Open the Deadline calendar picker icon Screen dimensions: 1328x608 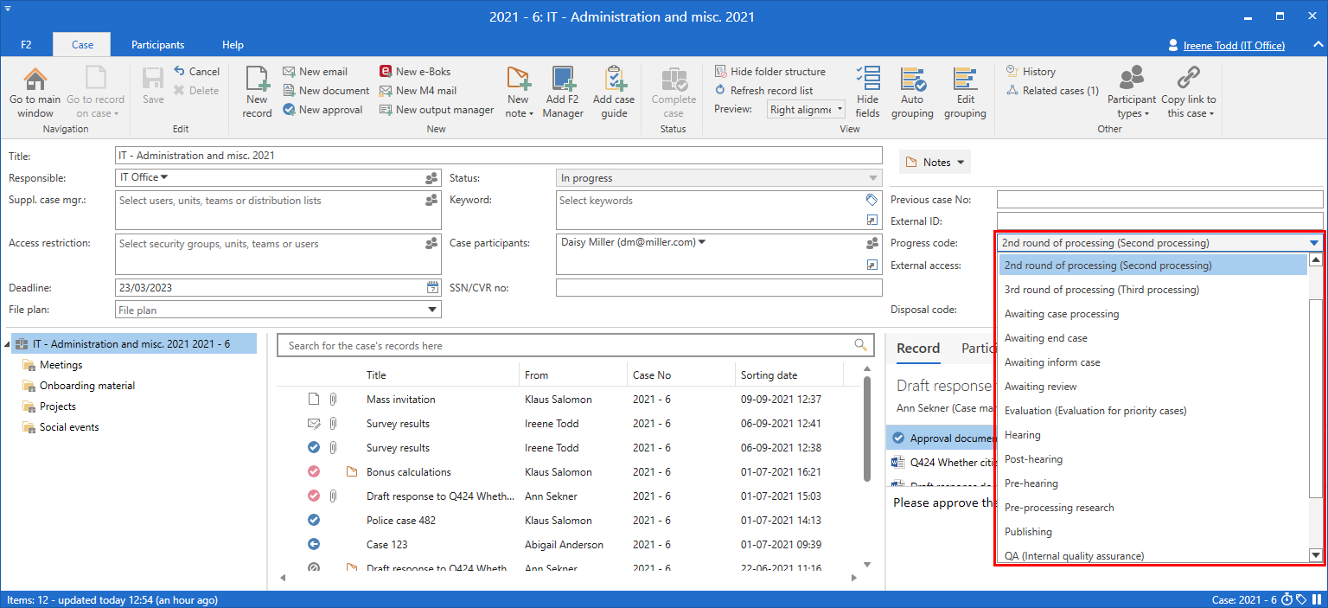point(433,288)
